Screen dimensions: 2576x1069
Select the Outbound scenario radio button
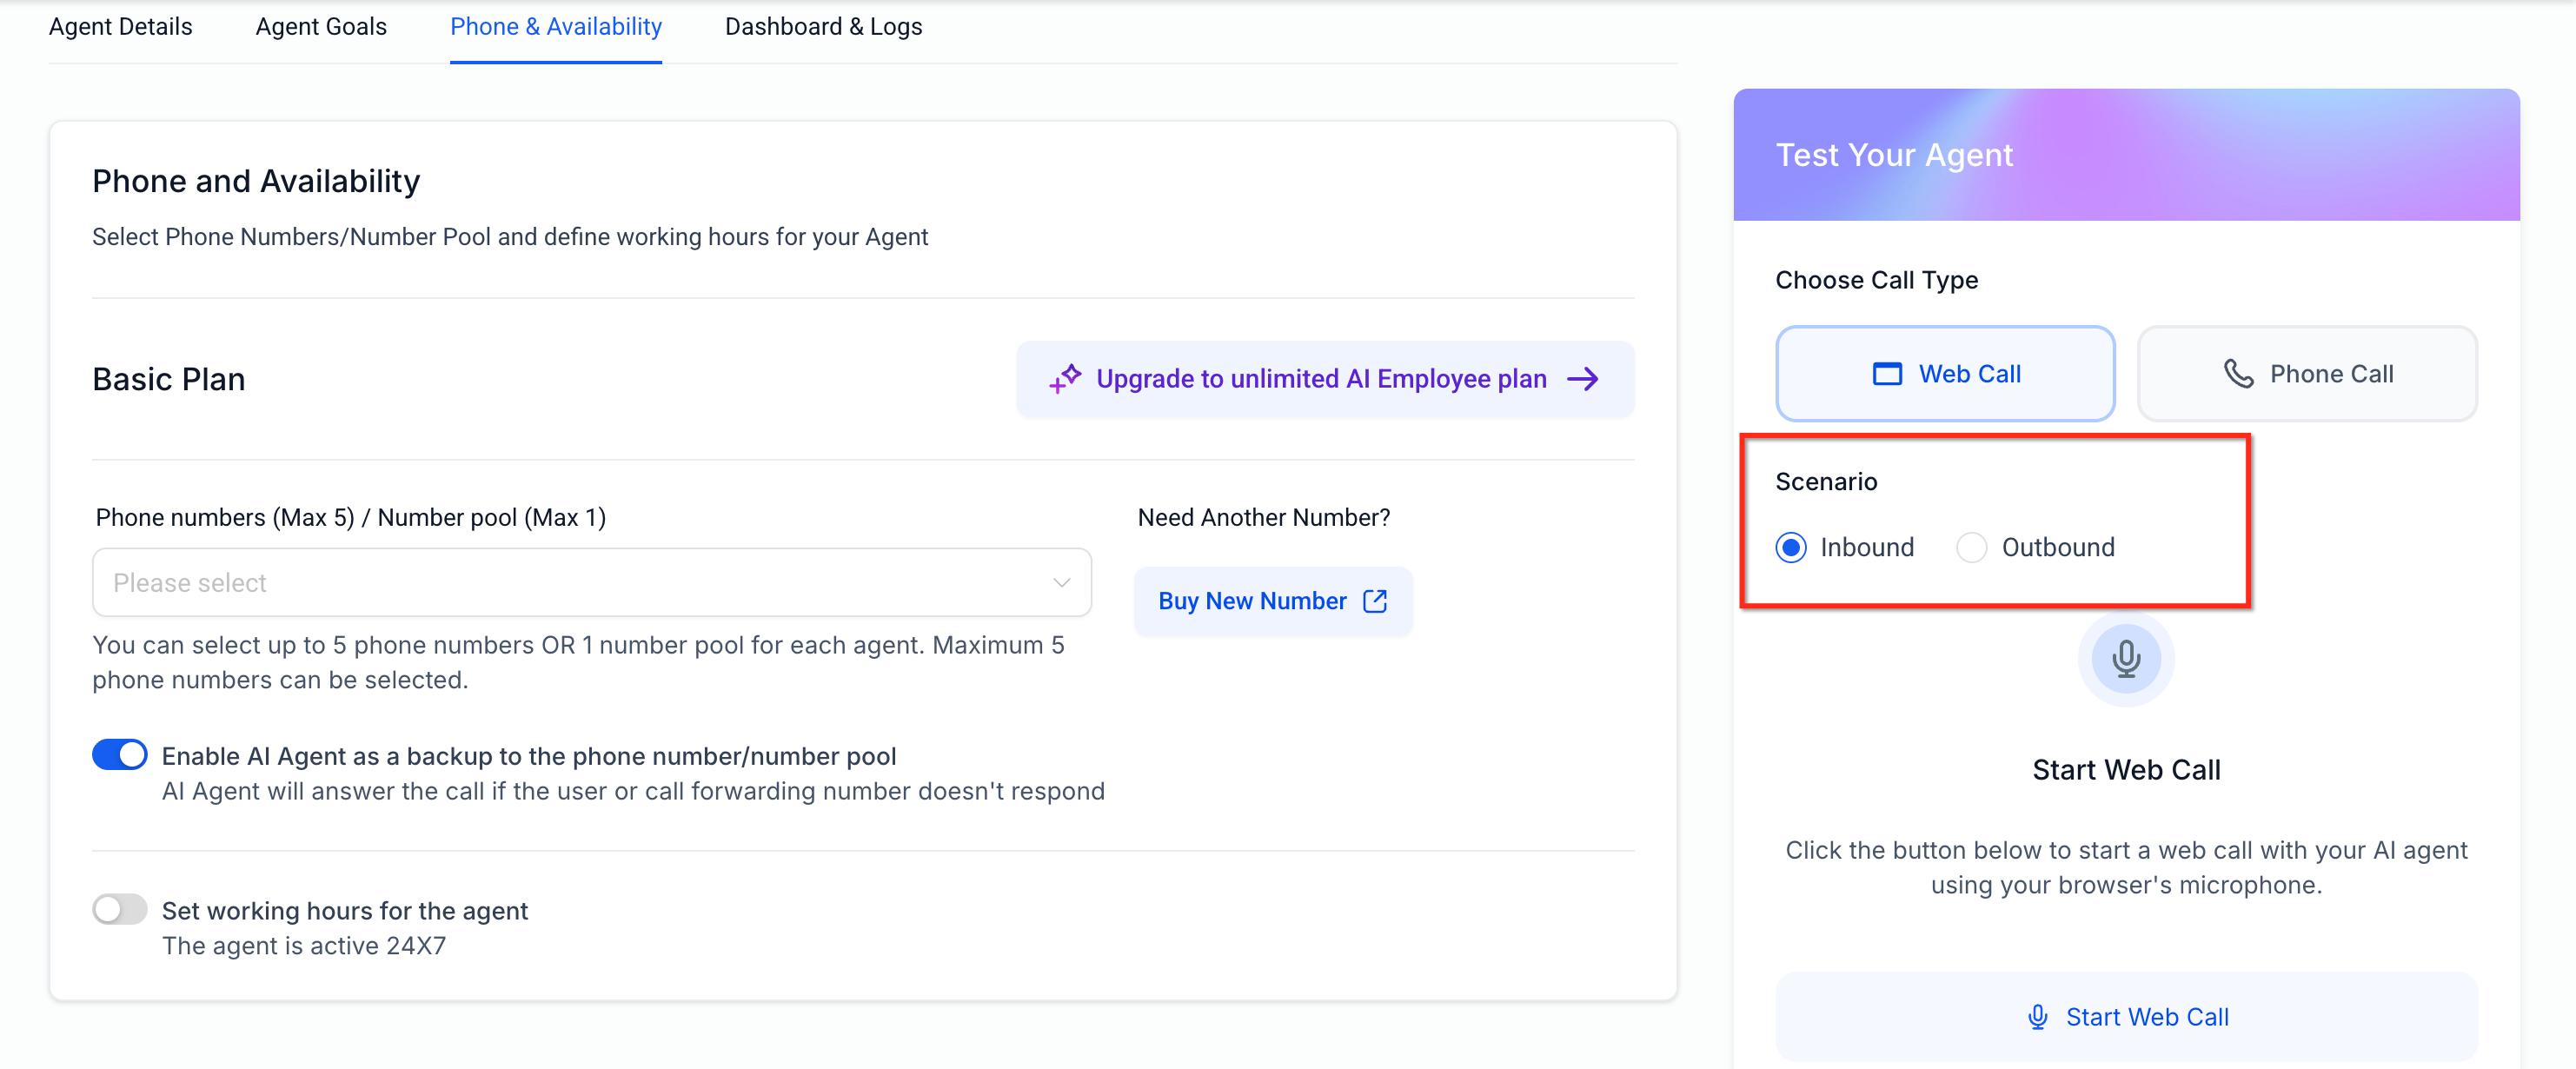tap(1972, 547)
